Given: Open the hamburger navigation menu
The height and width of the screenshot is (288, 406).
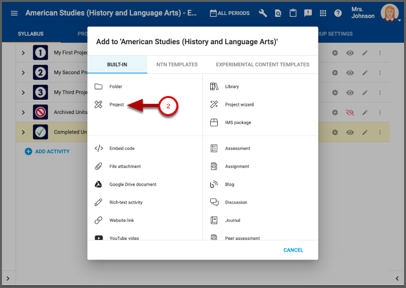Looking at the screenshot, I should point(14,13).
